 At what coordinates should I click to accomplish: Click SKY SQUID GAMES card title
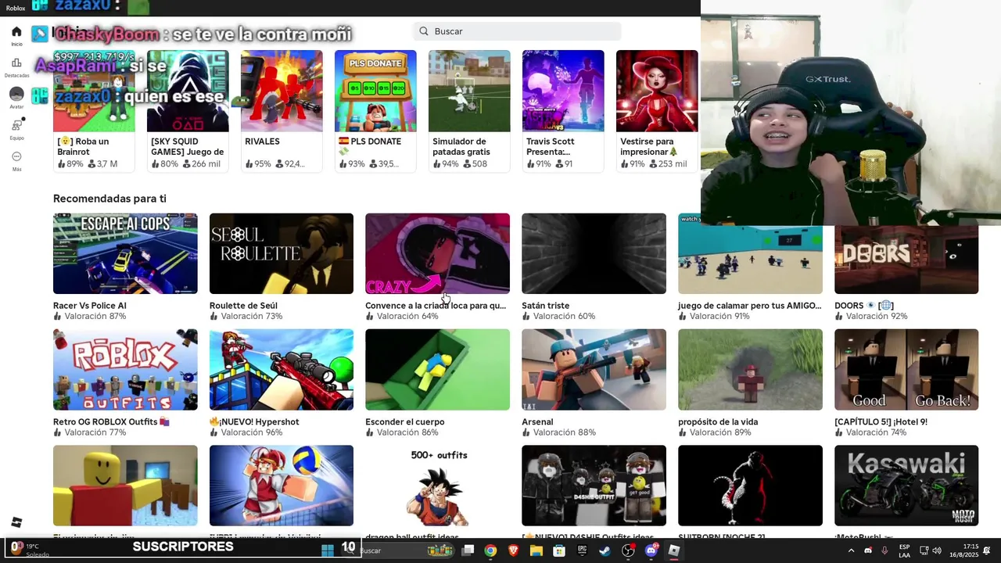point(188,147)
